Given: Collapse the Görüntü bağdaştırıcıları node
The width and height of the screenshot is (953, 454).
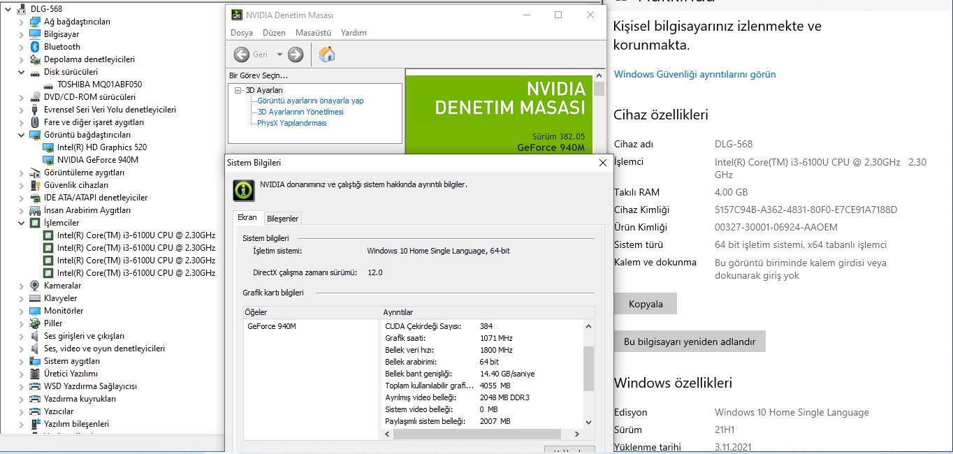Looking at the screenshot, I should point(22,135).
